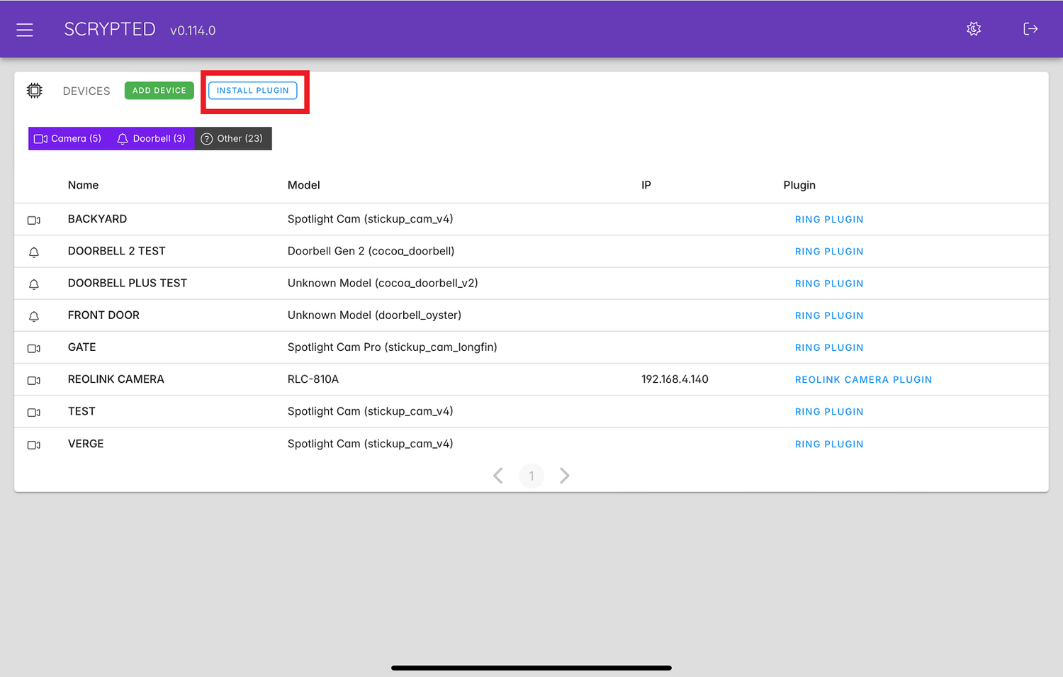
Task: Click the Model column header
Action: coord(304,185)
